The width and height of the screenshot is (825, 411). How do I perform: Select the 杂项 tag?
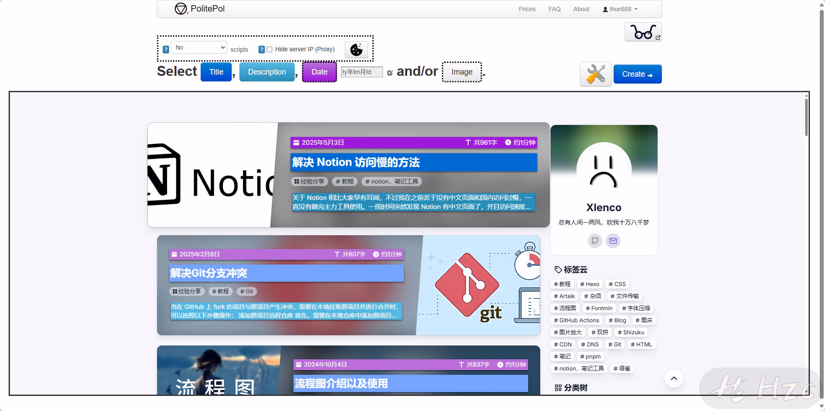point(592,296)
